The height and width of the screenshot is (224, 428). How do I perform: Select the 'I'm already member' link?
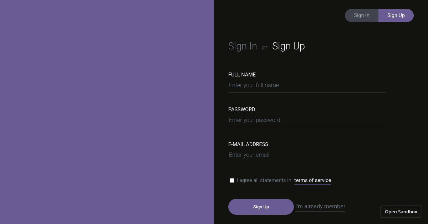tap(320, 206)
